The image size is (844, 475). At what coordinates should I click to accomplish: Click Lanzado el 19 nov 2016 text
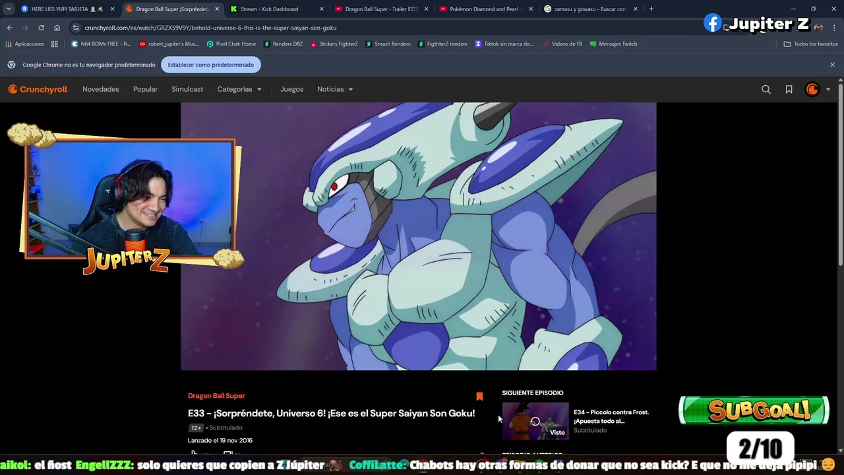(220, 441)
